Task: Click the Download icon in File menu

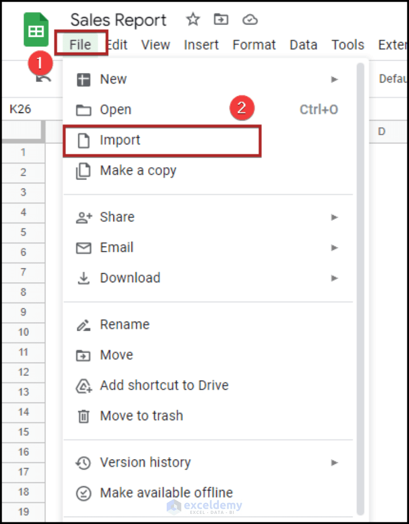Action: pos(84,278)
